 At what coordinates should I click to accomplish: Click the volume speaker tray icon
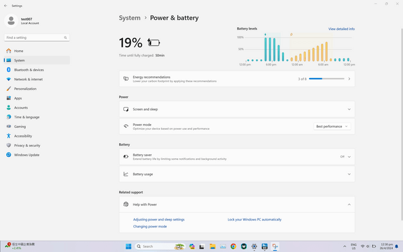click(x=368, y=246)
